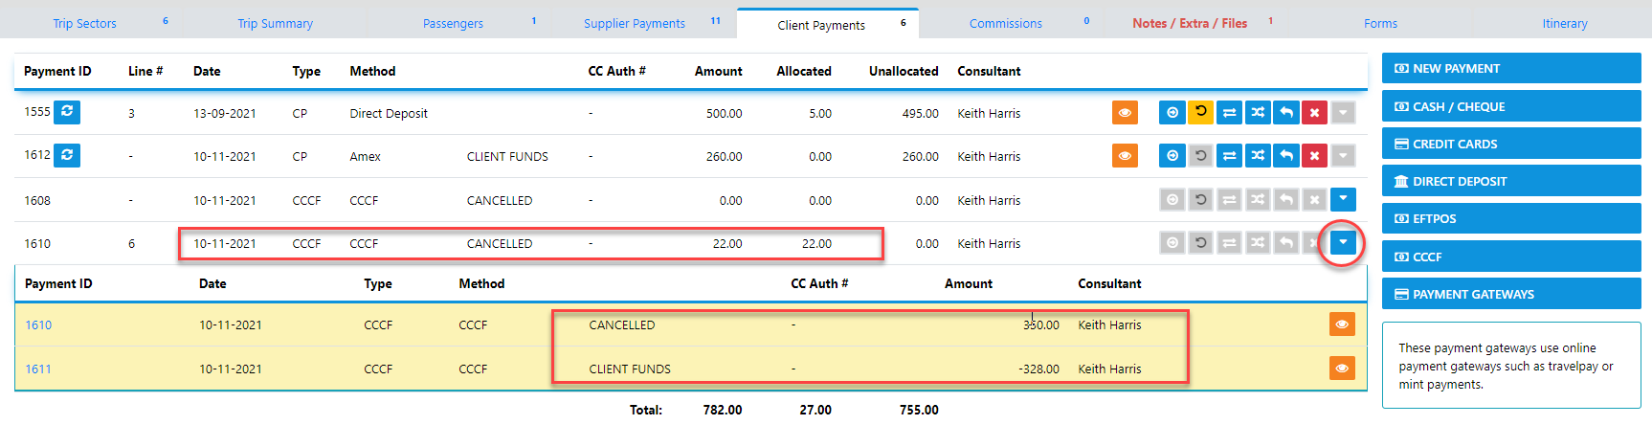Click swap arrows icon on payment 1555
The width and height of the screenshot is (1652, 425).
pyautogui.click(x=1229, y=113)
